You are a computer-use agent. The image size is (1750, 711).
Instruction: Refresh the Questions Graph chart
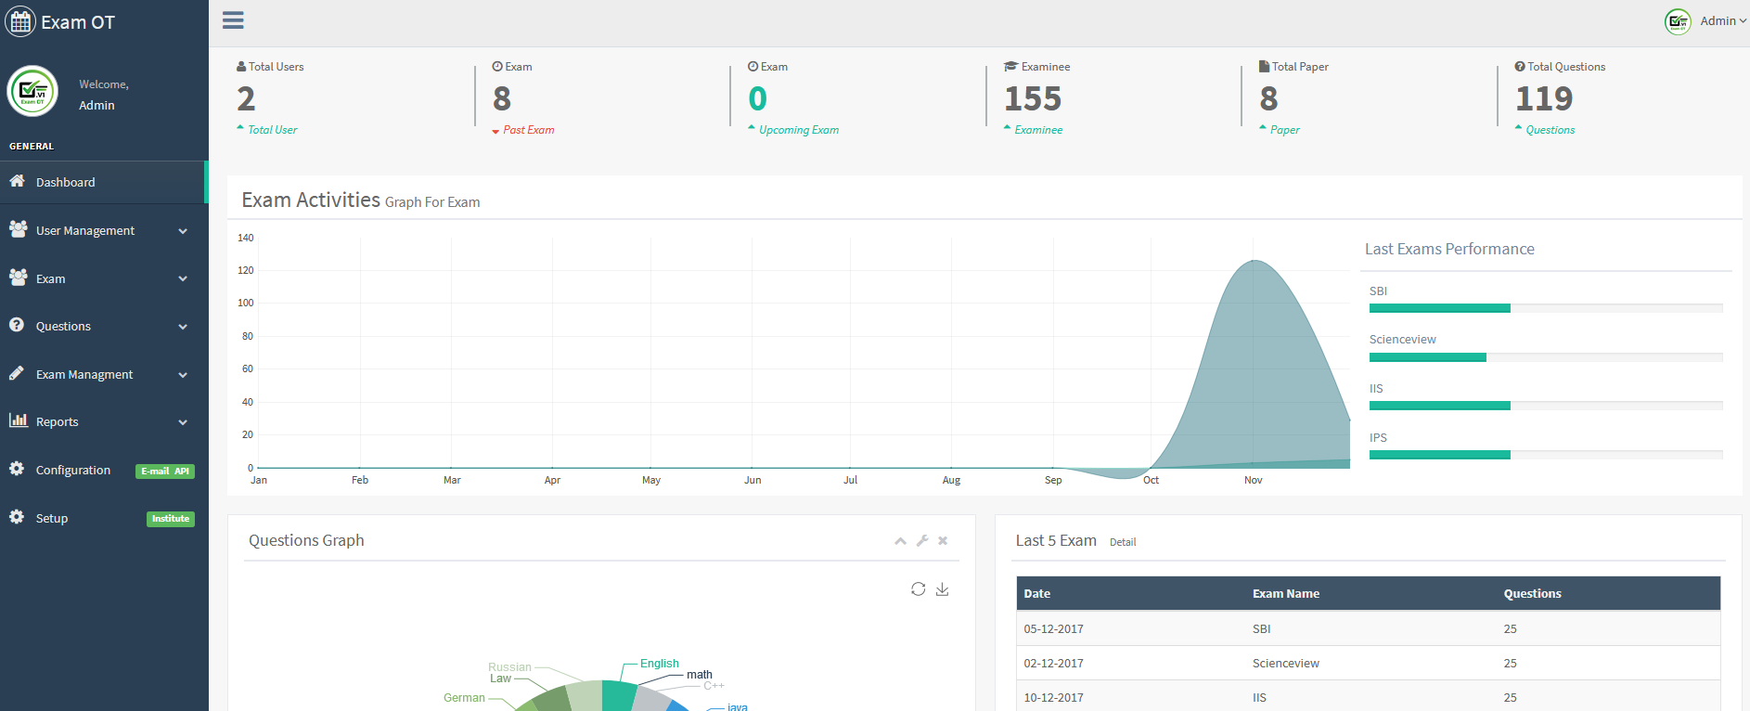pyautogui.click(x=918, y=589)
